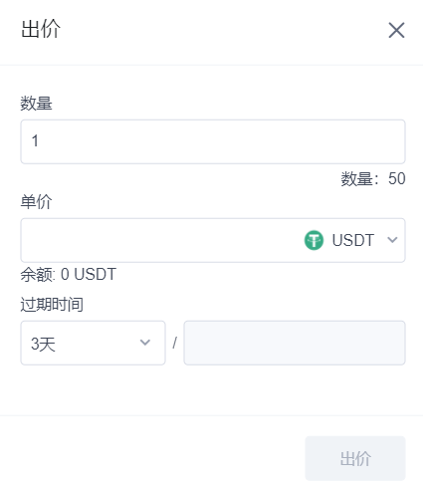Image resolution: width=423 pixels, height=484 pixels.
Task: Focus the 单价 unit price input box
Action: point(161,240)
